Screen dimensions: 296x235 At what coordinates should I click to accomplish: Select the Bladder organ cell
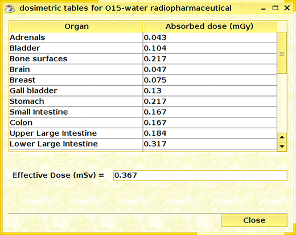pyautogui.click(x=76, y=48)
